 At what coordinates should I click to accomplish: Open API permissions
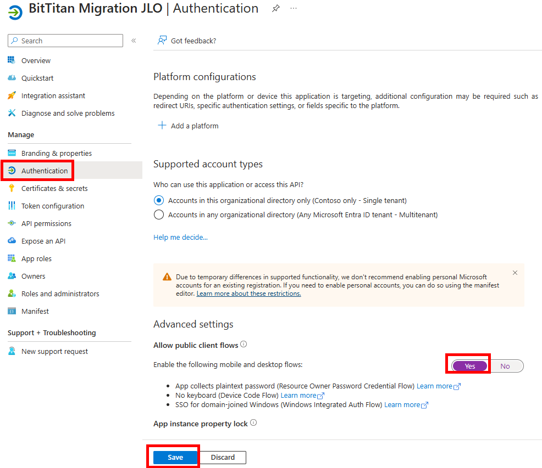[46, 224]
